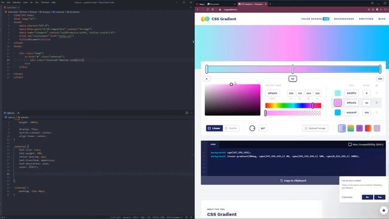Screen dimensions: 389x219
Task: Edit the green value 133 field
Action: (x=300, y=93)
